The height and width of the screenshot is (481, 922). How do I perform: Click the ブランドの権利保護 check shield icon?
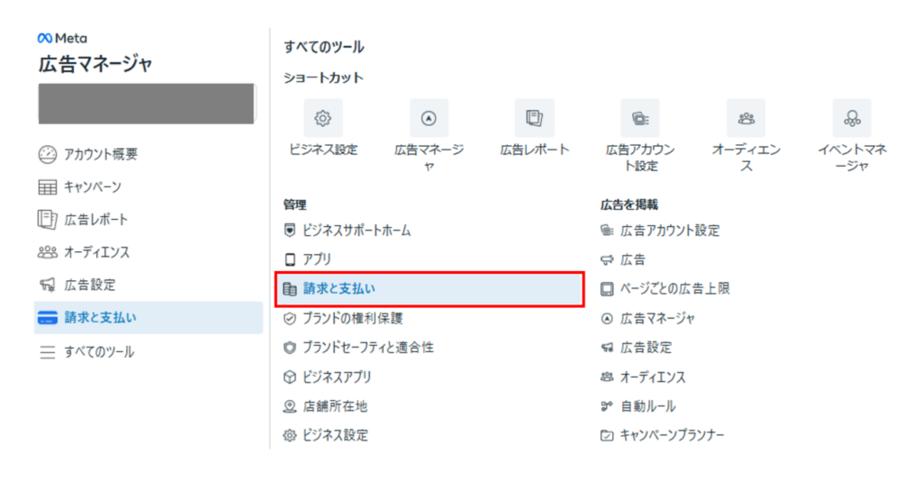(289, 318)
